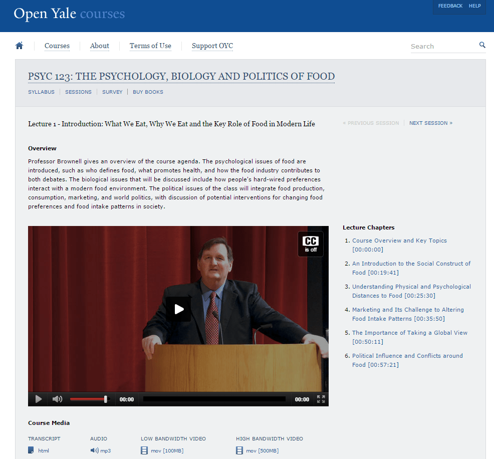
Task: Enter fullscreen mode on the video player
Action: [x=321, y=399]
